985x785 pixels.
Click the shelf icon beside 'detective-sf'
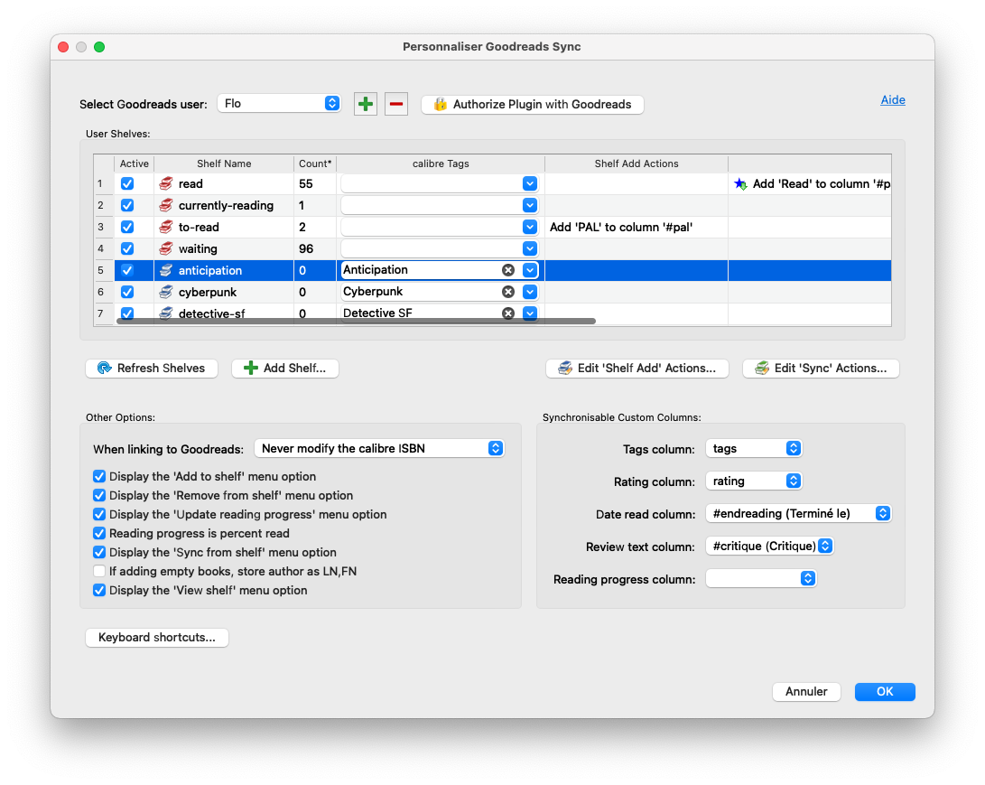point(166,313)
